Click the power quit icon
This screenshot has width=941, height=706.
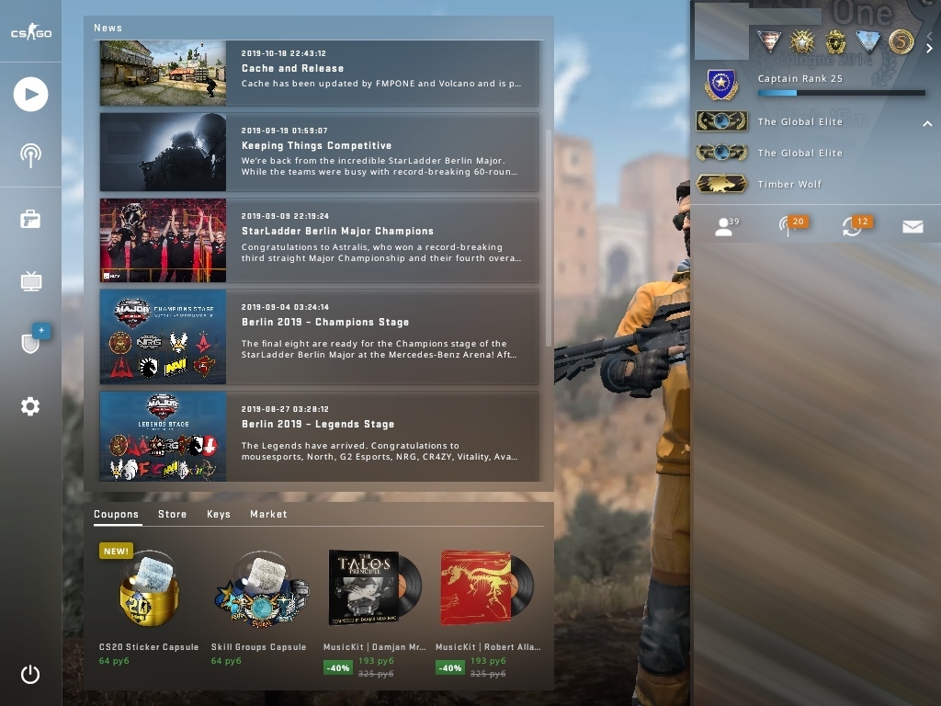point(30,674)
